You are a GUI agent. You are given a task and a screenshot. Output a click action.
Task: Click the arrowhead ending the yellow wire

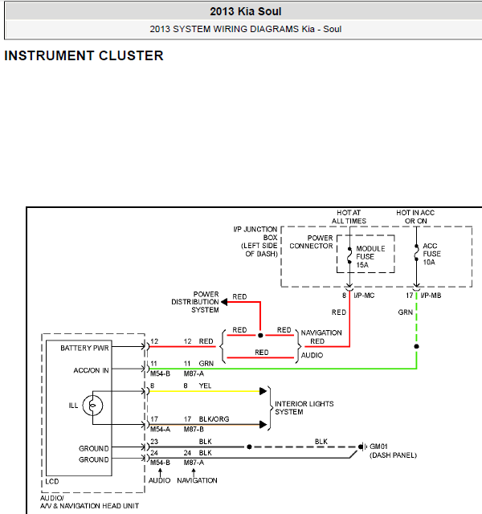(x=263, y=391)
